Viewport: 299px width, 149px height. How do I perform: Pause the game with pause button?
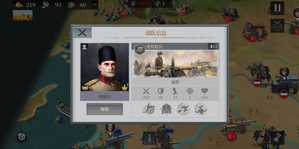pyautogui.click(x=277, y=8)
